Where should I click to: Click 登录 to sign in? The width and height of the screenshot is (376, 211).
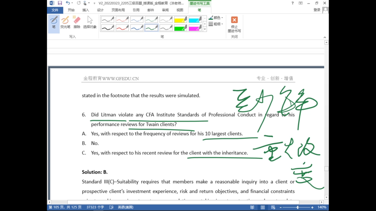[x=317, y=10]
